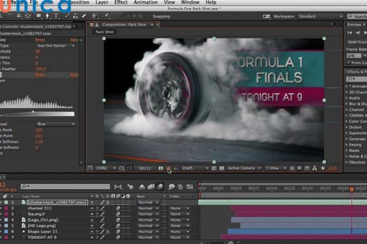Toggle motion blur switch for channel 511 layer
The height and width of the screenshot is (244, 367).
(x=118, y=208)
